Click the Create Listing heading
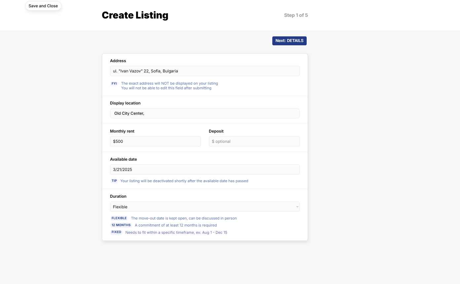The image size is (460, 284). pos(135,15)
